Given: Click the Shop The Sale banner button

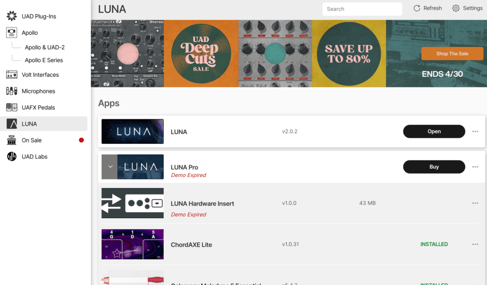Looking at the screenshot, I should coord(452,54).
